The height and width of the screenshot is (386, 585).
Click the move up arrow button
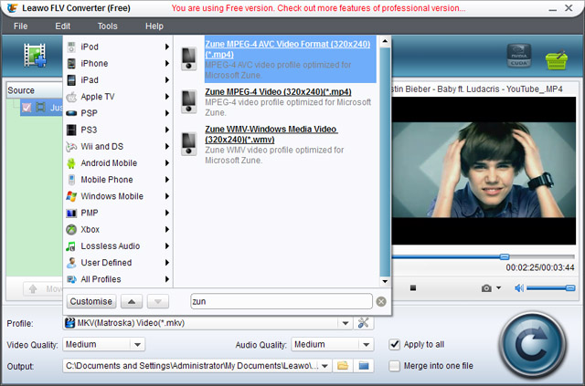[132, 301]
